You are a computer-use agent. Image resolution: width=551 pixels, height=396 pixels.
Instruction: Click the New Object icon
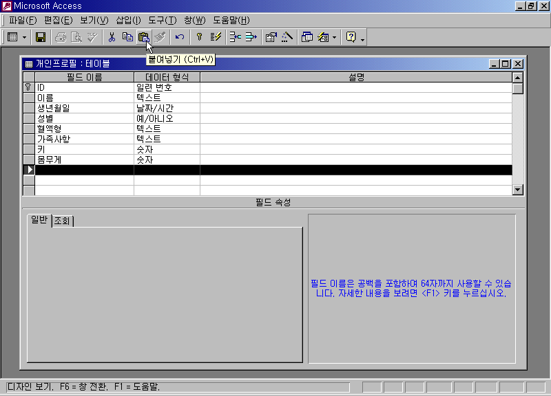(323, 37)
